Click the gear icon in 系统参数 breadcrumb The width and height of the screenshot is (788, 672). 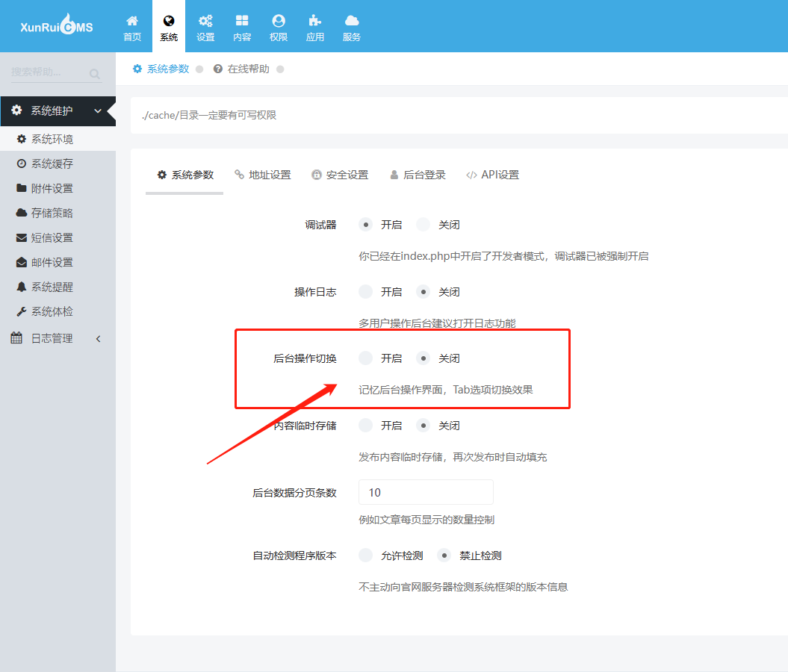pyautogui.click(x=137, y=69)
